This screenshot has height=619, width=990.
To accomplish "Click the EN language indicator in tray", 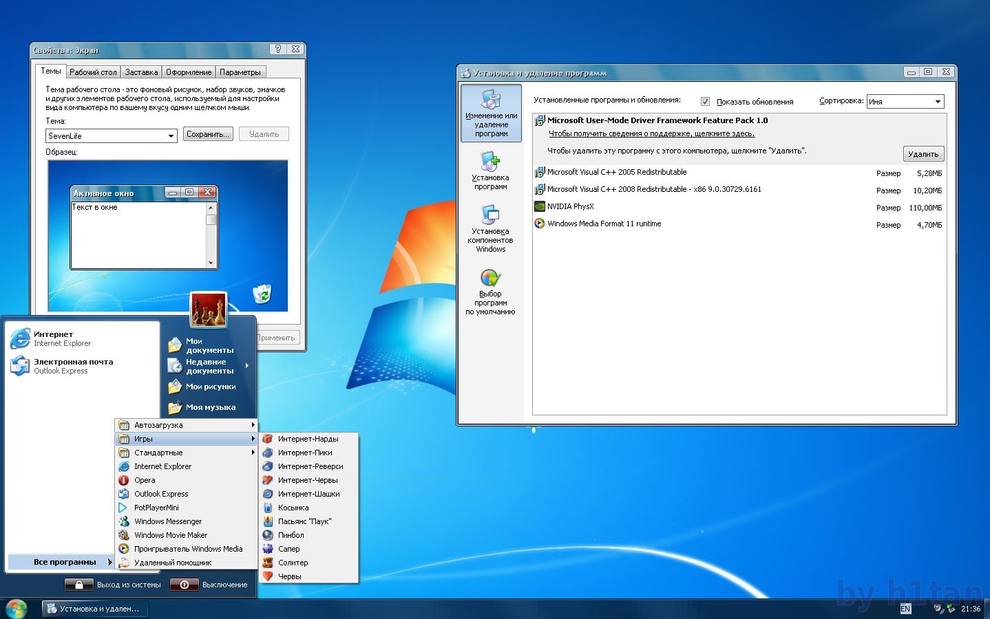I will coord(905,609).
